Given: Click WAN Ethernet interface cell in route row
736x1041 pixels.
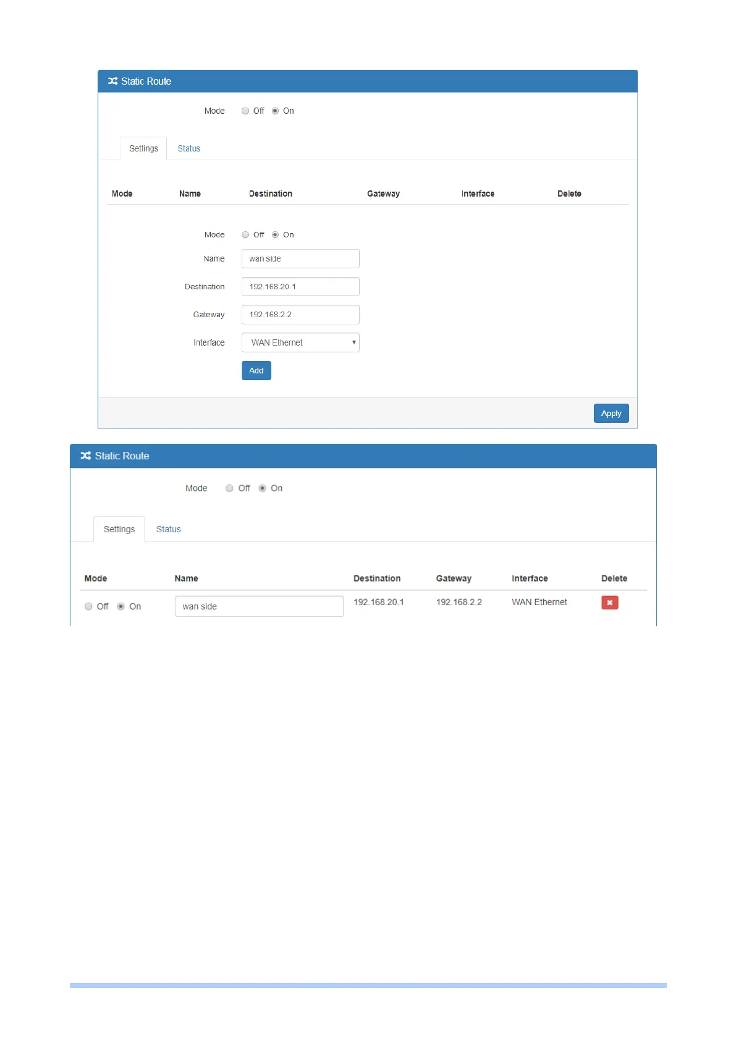Looking at the screenshot, I should [x=539, y=602].
